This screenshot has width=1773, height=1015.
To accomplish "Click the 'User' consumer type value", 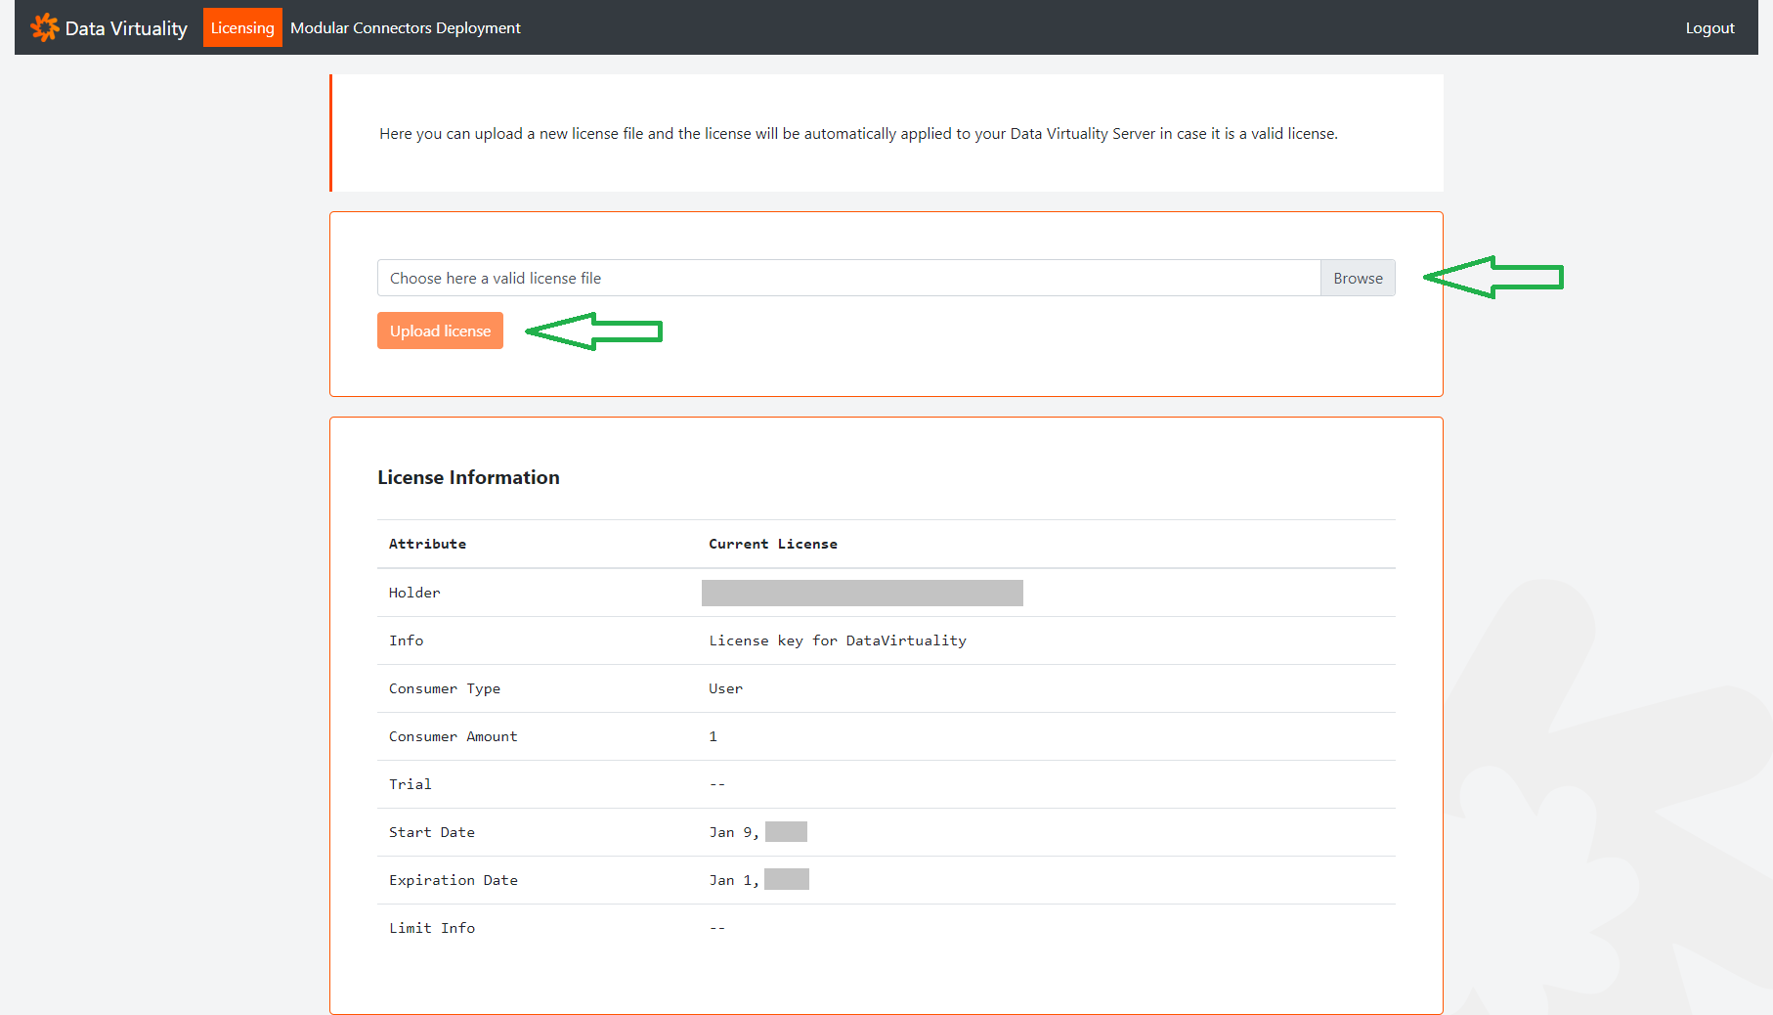I will pos(725,688).
